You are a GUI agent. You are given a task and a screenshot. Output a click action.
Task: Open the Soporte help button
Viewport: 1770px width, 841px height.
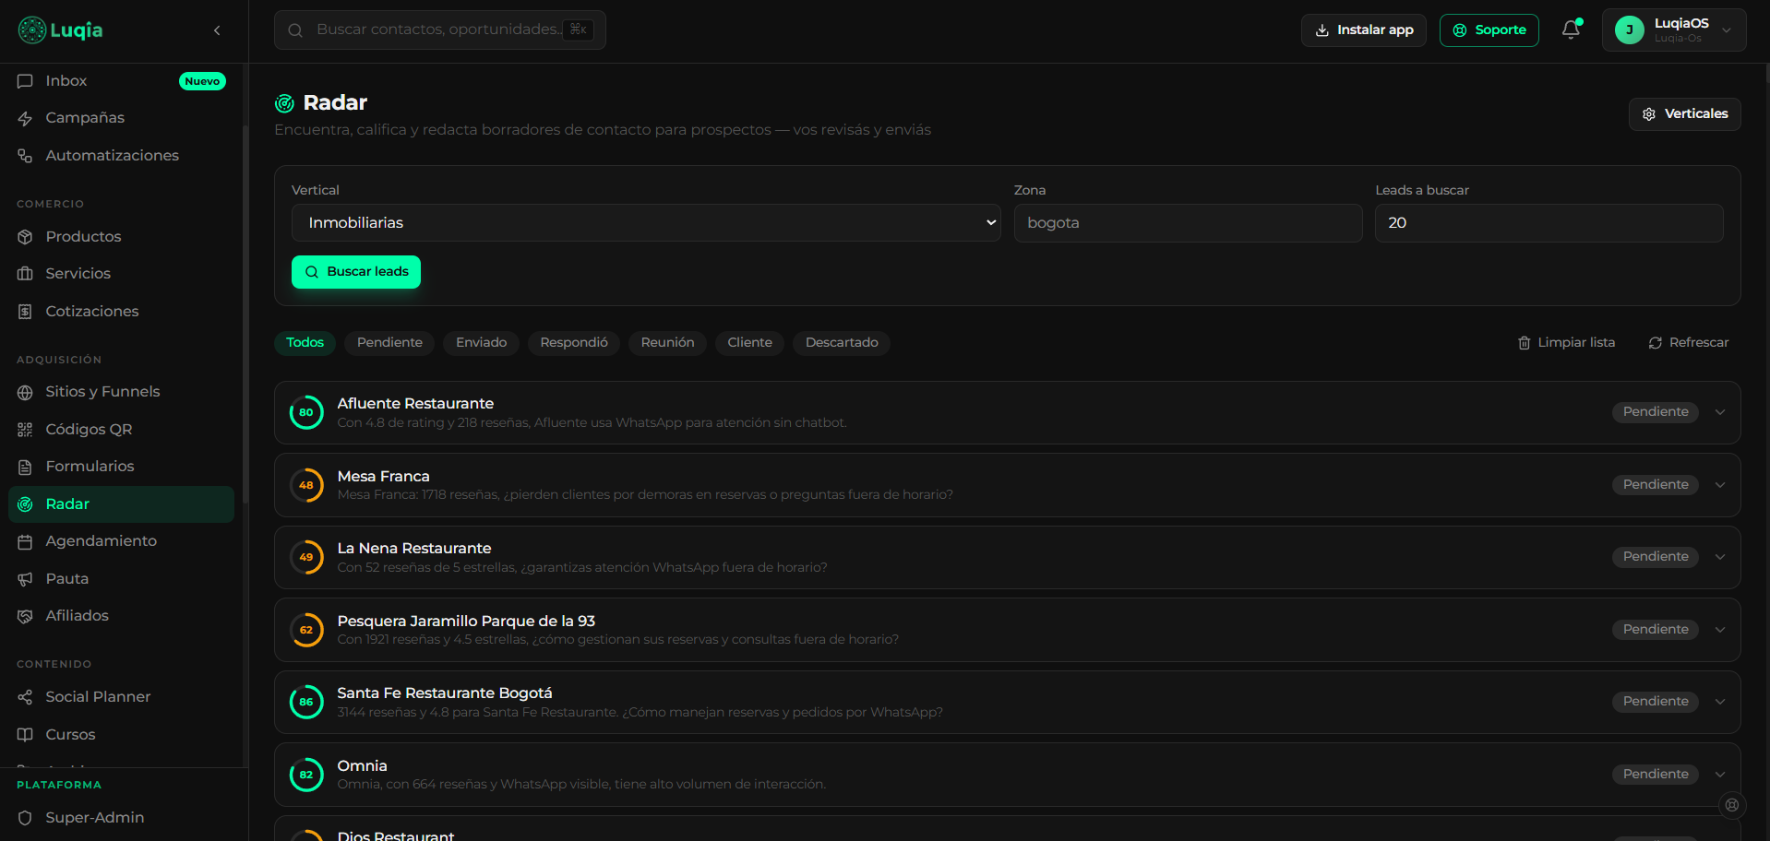(1489, 30)
